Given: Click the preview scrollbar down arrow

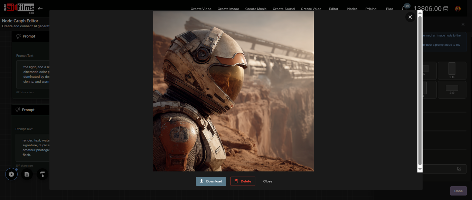Looking at the screenshot, I should click(420, 169).
